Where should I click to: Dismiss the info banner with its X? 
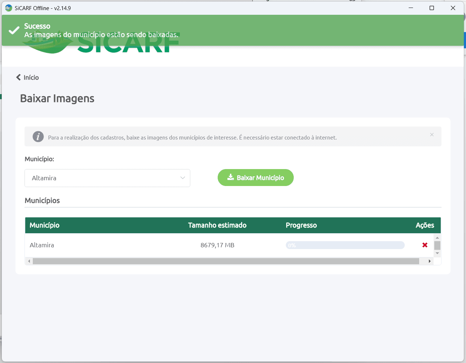tap(432, 134)
